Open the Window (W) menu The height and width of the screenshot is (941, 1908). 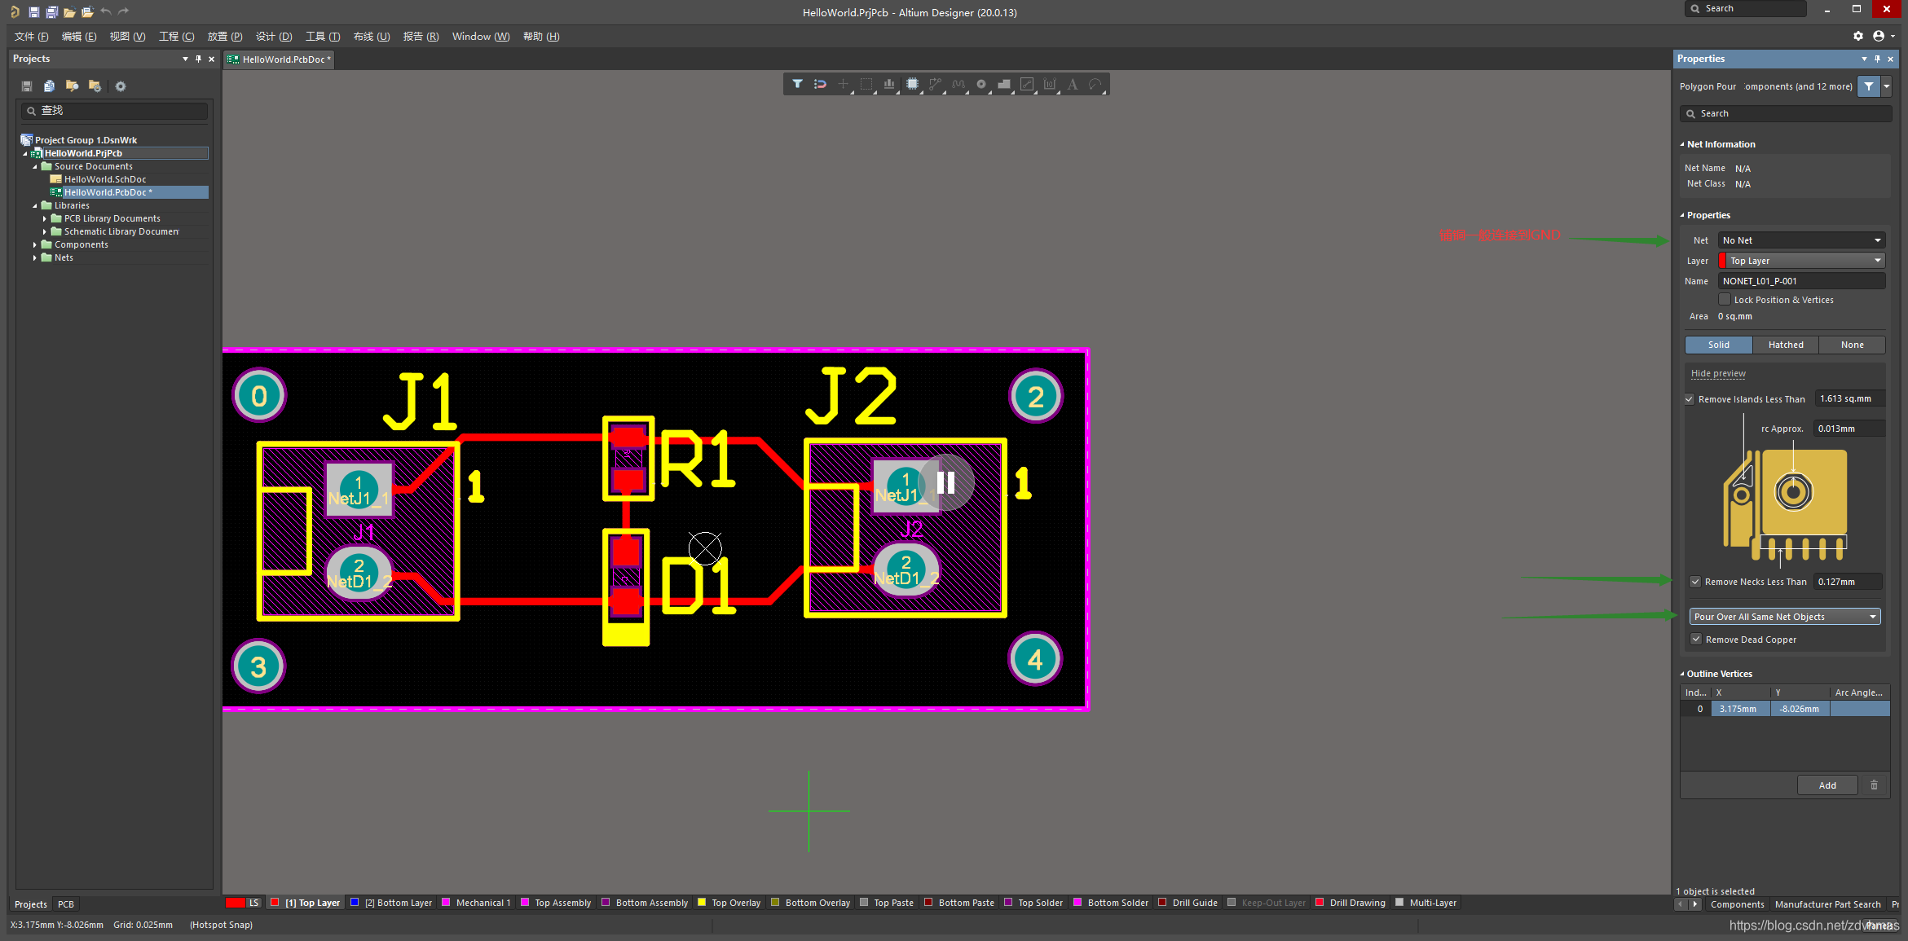481,37
